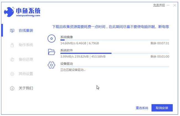Click the info icon beside 关于我们
Image resolution: width=180 pixels, height=116 pixels.
(x=12, y=89)
